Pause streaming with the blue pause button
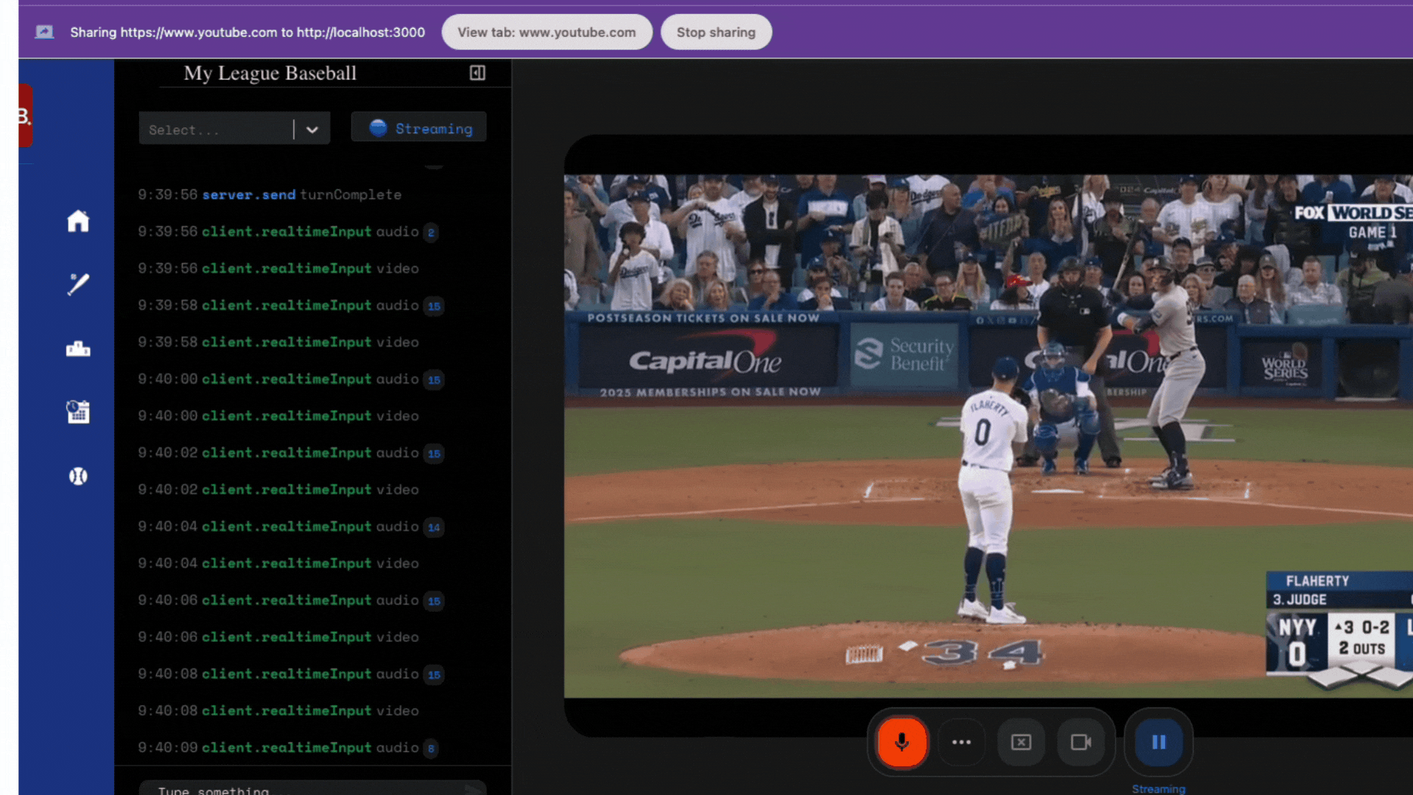 [1158, 742]
